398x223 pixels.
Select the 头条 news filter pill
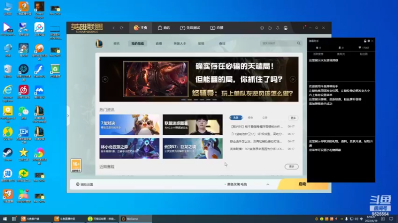[236, 117]
